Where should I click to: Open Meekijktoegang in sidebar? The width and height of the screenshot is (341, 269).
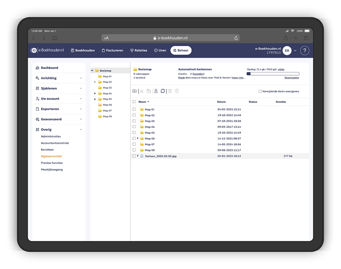click(x=52, y=169)
